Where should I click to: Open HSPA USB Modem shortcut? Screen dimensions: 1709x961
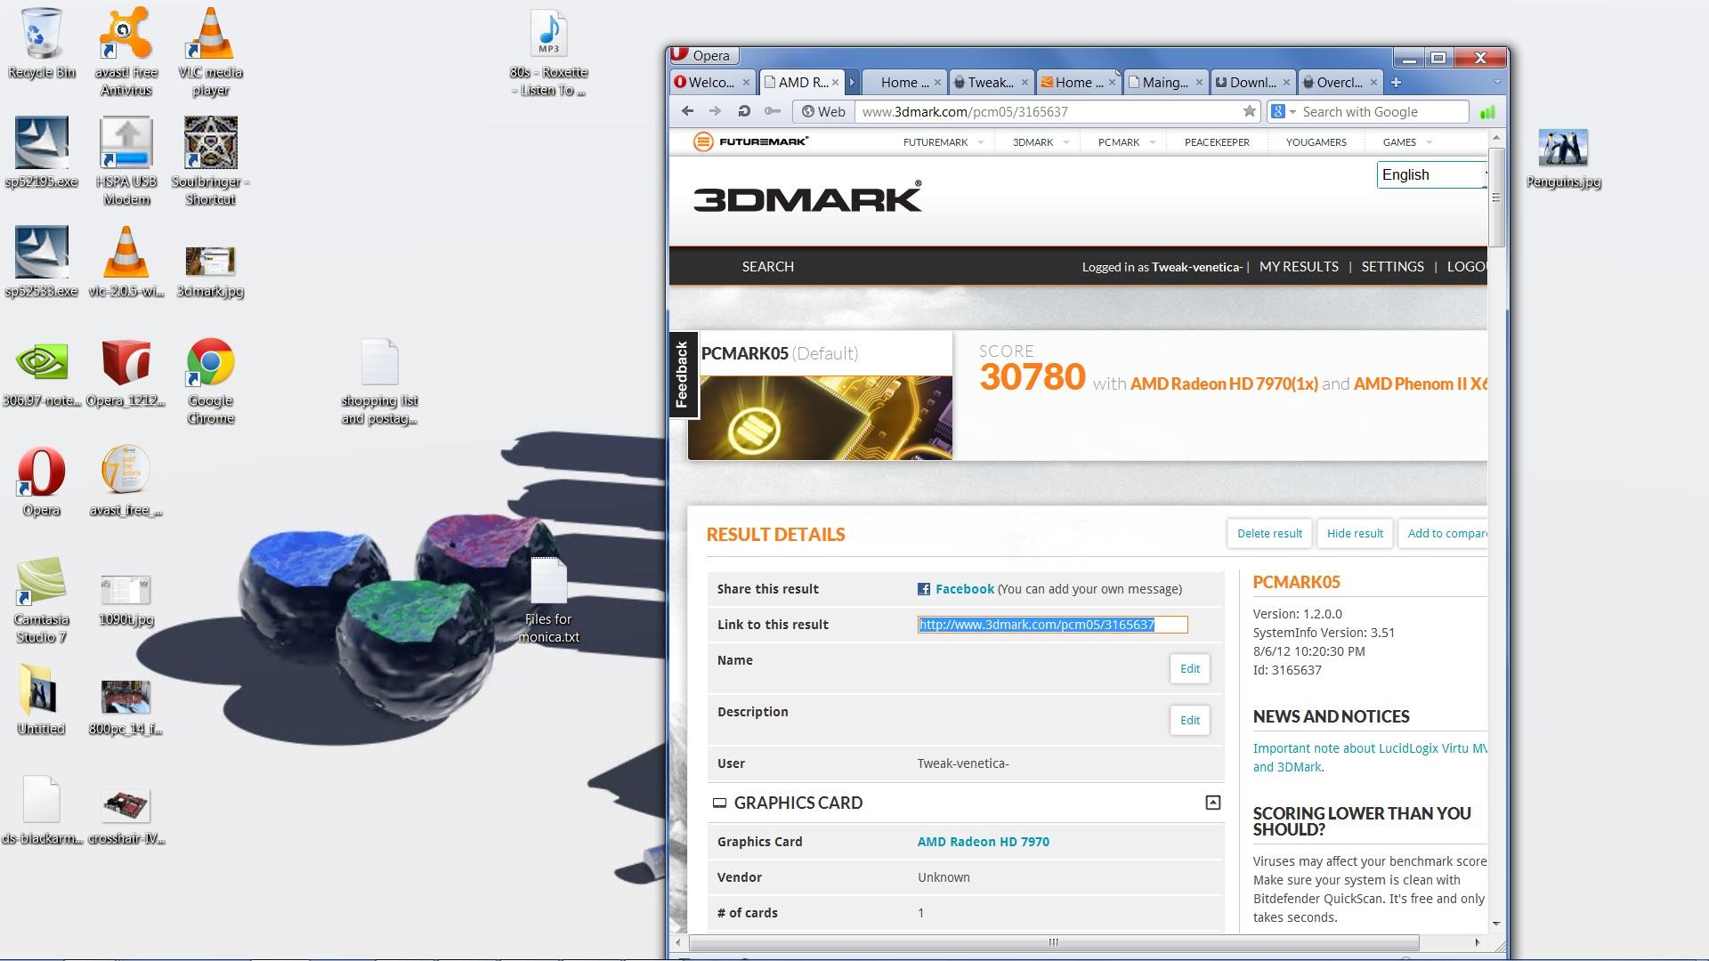[x=126, y=160]
